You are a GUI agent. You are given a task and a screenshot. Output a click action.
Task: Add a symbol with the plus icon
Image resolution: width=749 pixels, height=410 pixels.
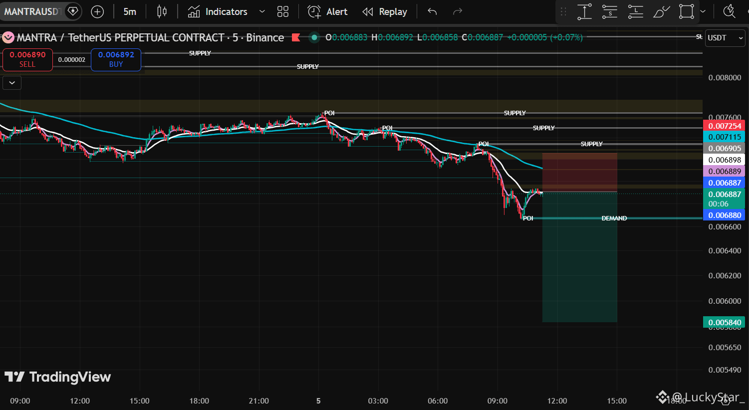pos(97,11)
